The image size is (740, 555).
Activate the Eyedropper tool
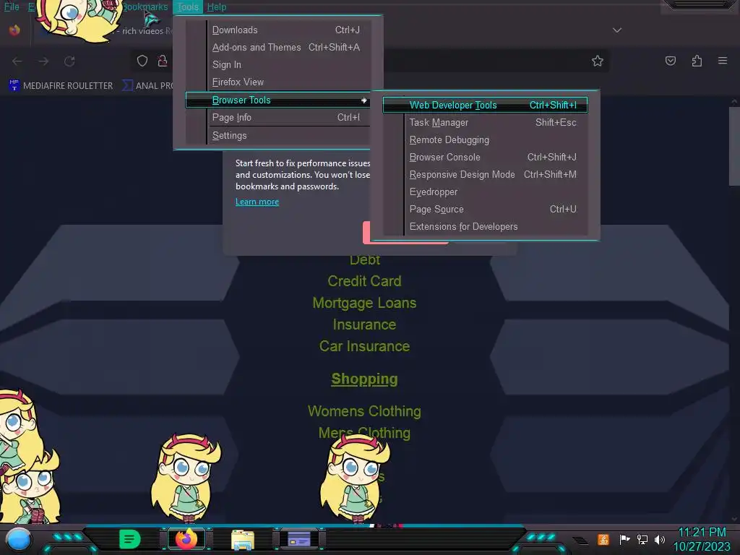coord(485,192)
